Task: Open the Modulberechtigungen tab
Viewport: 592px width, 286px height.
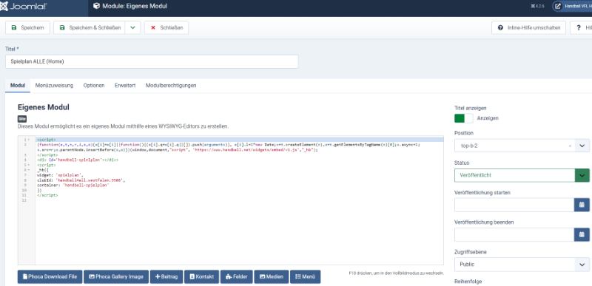Action: (171, 86)
